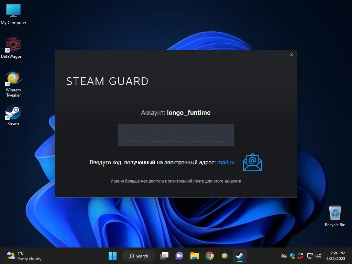The image size is (352, 264).
Task: Open clock and date 7:26 PM
Action: (336, 256)
